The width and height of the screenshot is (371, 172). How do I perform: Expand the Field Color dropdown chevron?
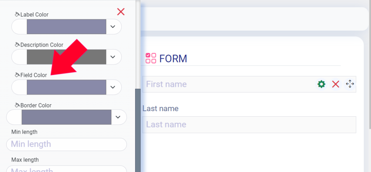[x=113, y=87]
